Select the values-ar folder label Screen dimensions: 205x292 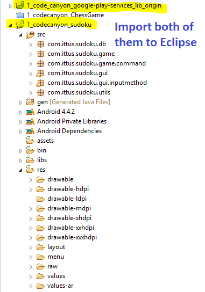coord(60,286)
